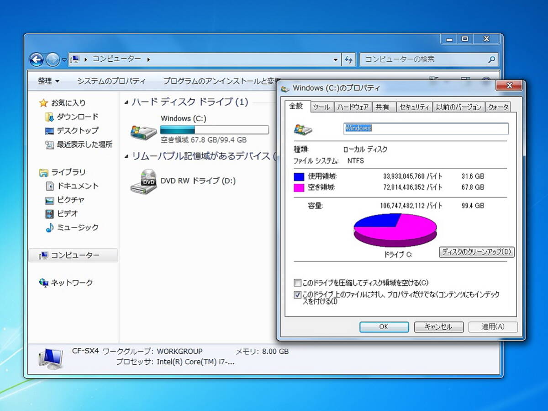
Task: Select the DVD RW ドライブ (D:) icon
Action: pyautogui.click(x=143, y=181)
